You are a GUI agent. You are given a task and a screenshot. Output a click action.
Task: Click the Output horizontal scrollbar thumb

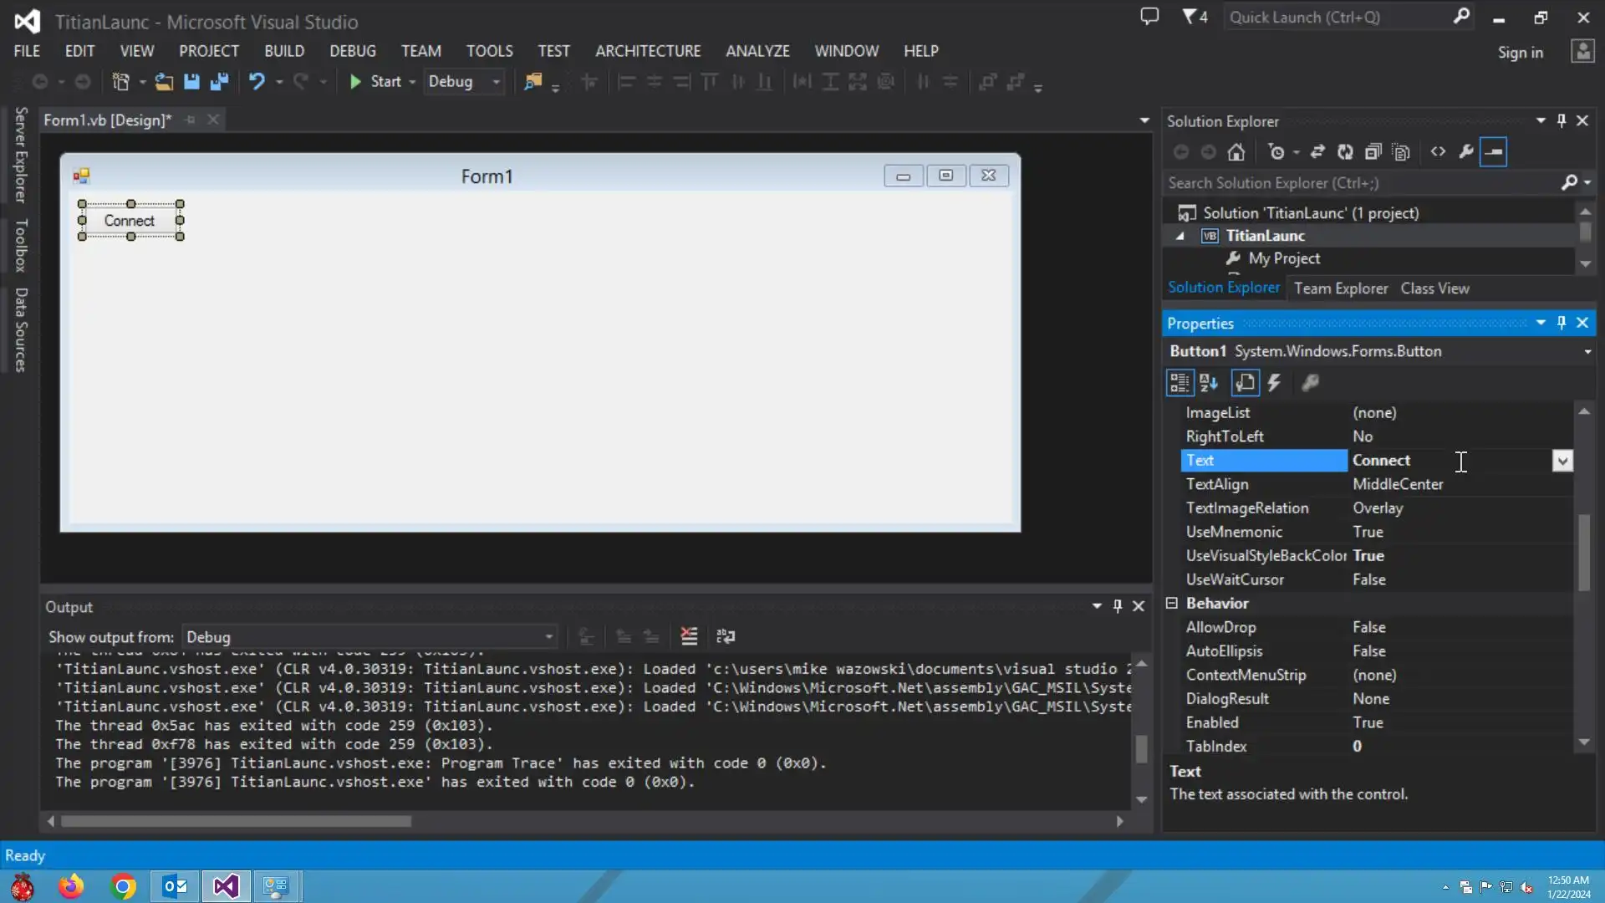click(236, 822)
